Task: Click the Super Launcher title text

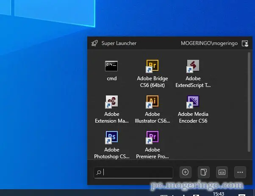Action: click(119, 43)
